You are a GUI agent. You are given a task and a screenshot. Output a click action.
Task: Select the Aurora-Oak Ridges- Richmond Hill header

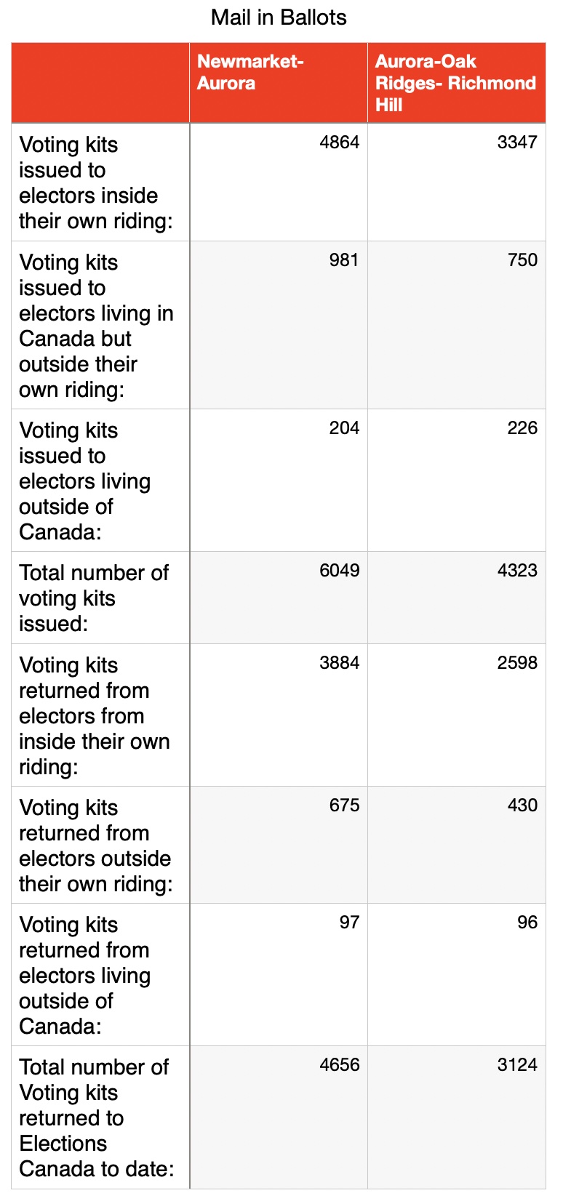click(x=456, y=83)
